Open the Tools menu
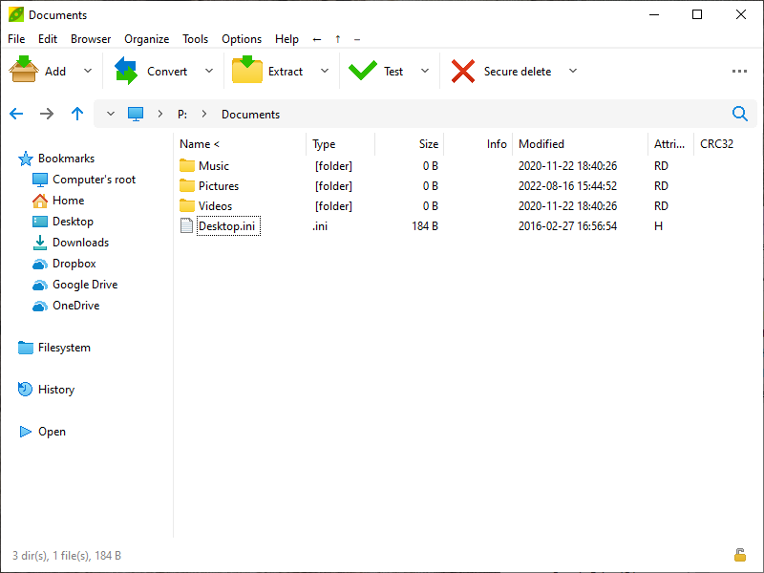 195,39
